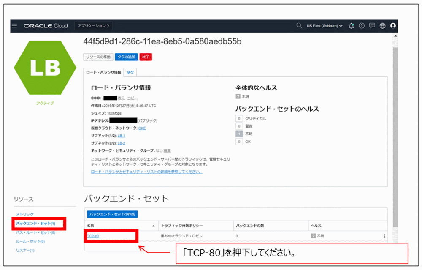This screenshot has height=270, width=422.
Task: Open the user profile avatar menu
Action: (x=393, y=26)
